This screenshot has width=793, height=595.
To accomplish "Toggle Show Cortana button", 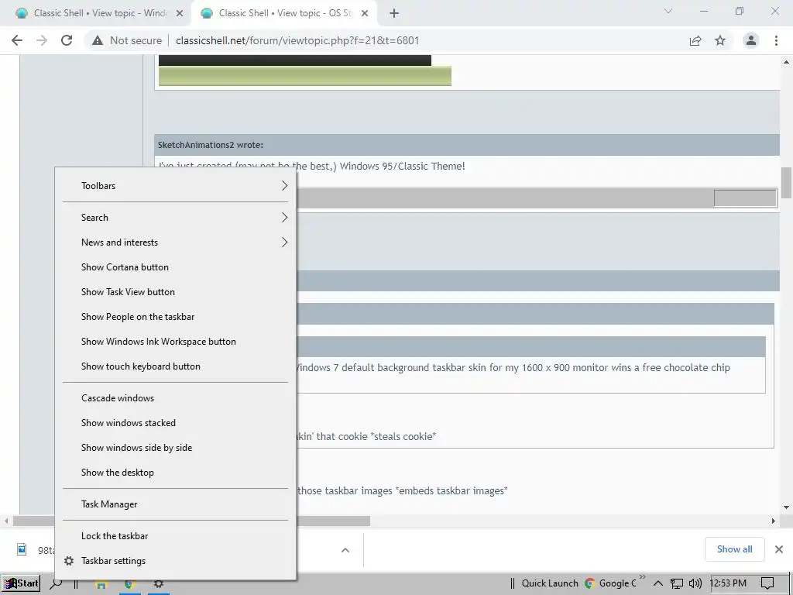I will [176, 267].
